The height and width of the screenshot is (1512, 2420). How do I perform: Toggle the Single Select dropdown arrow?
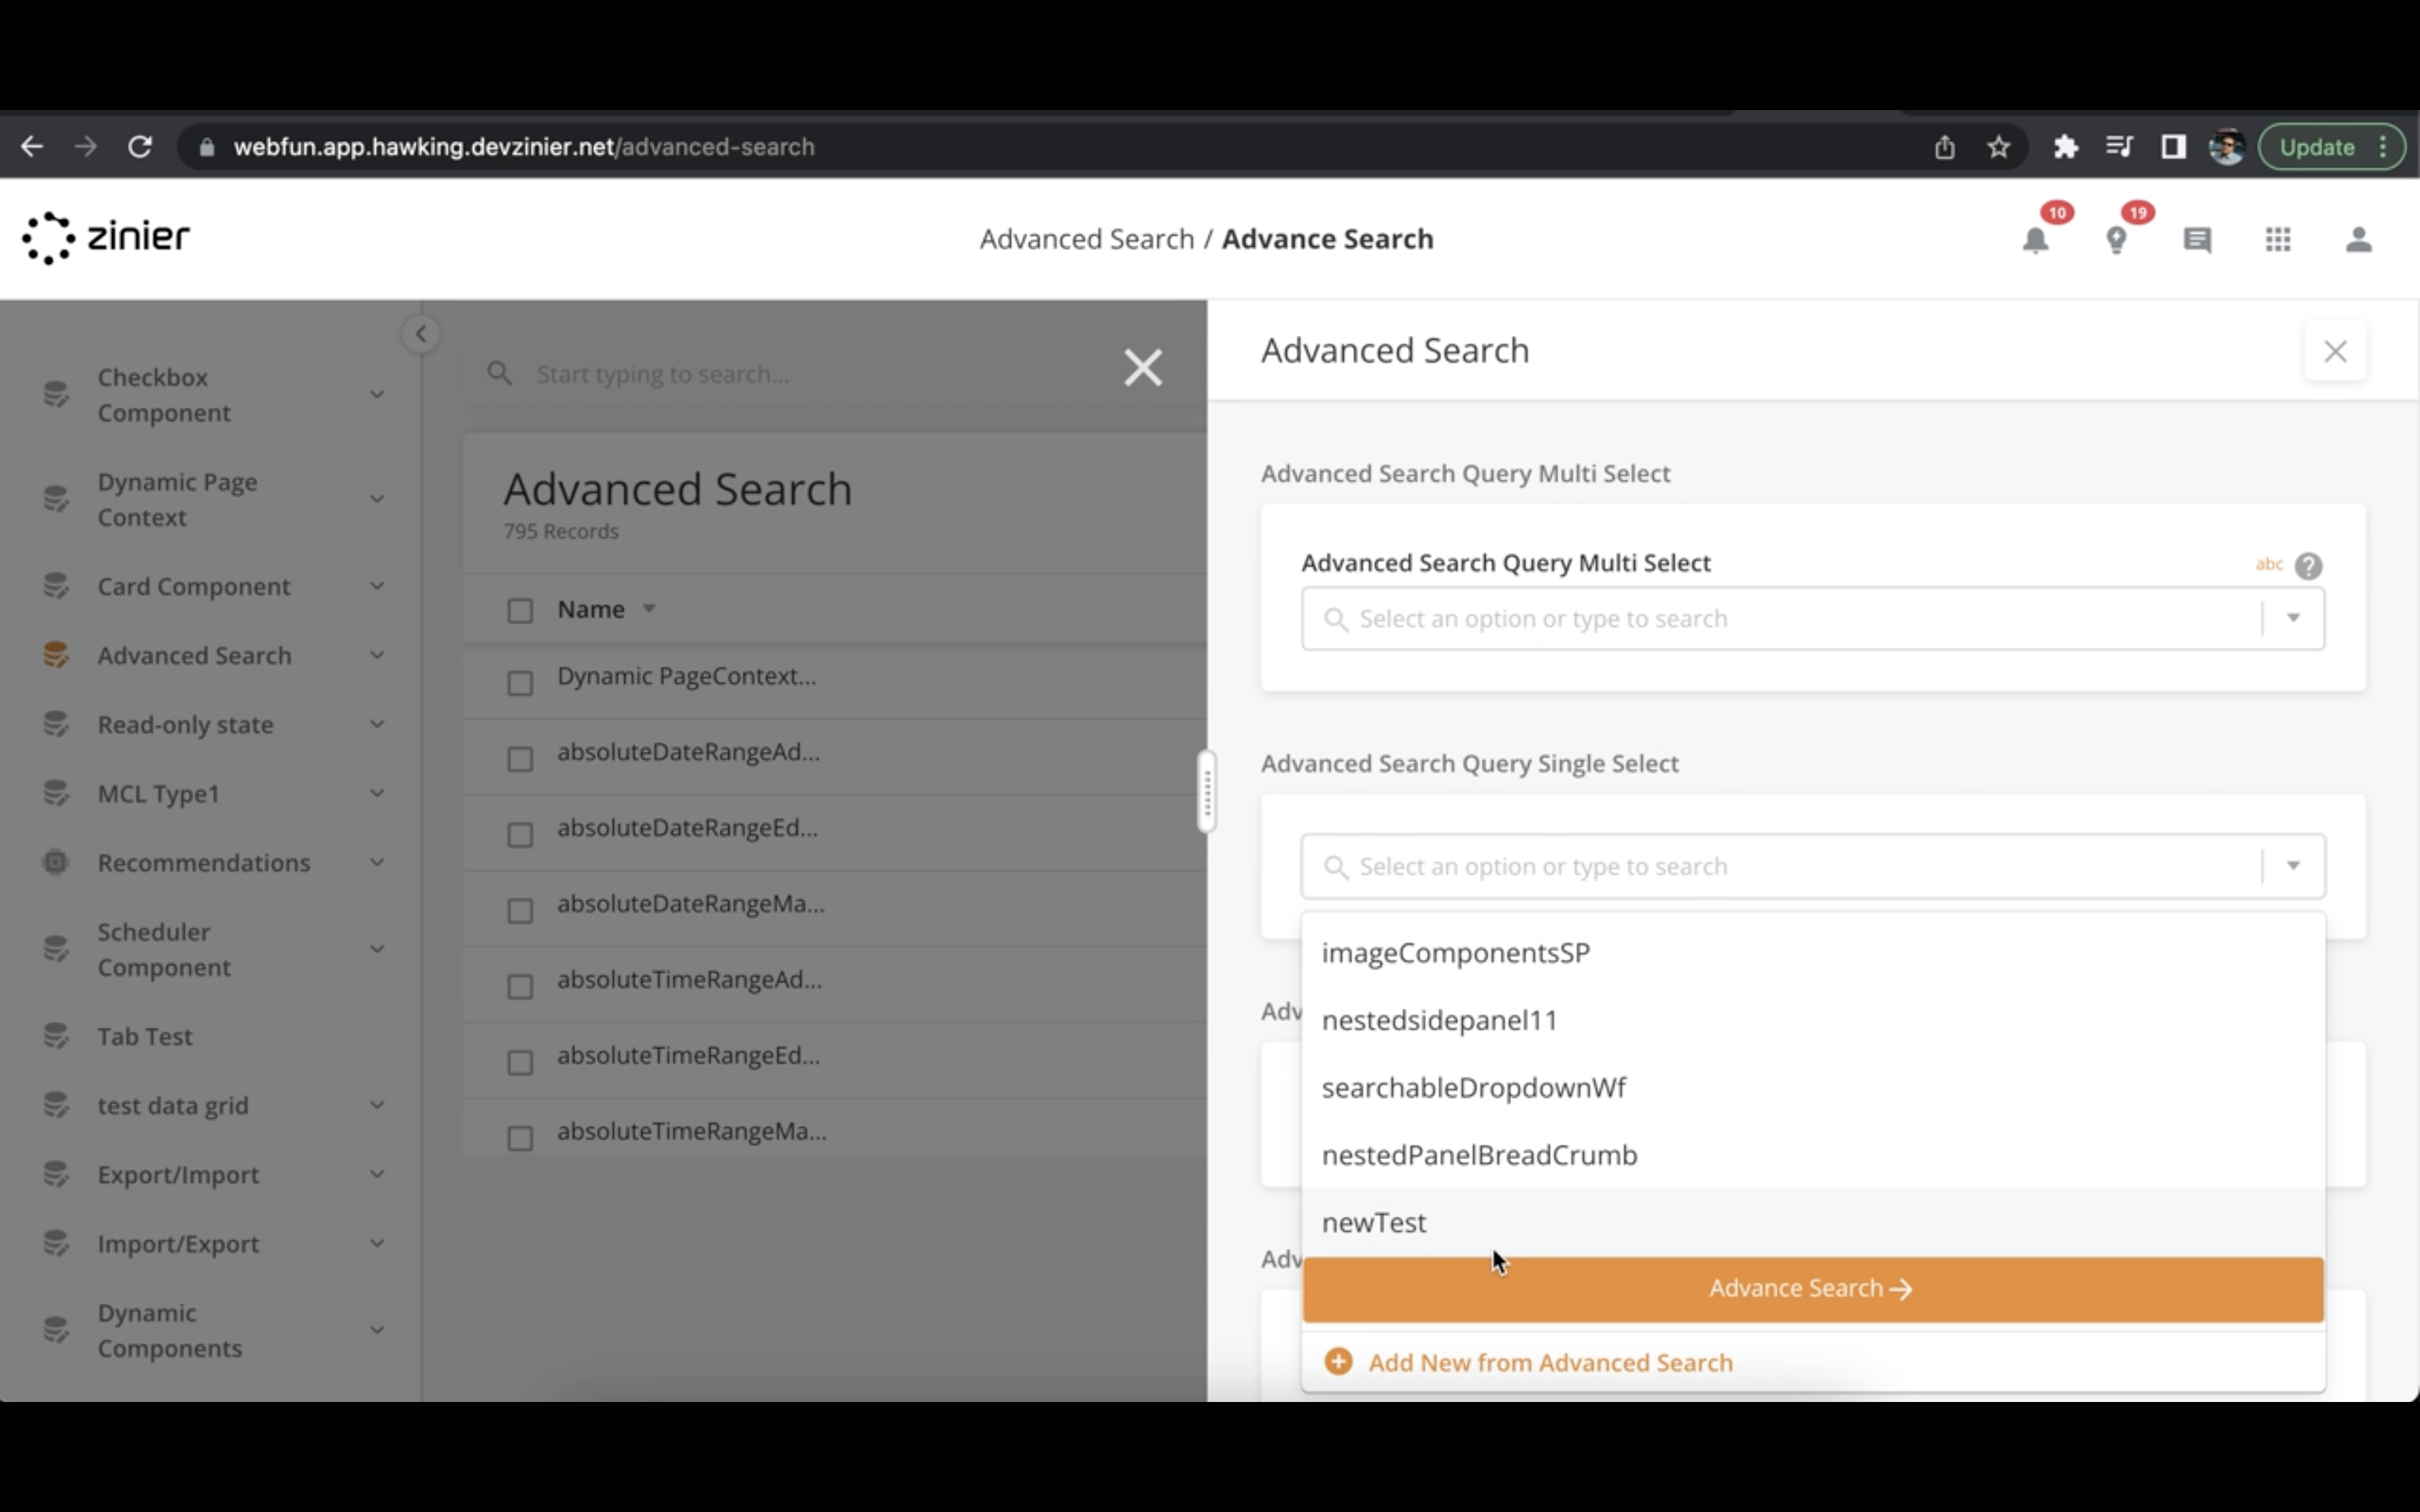click(x=2293, y=865)
